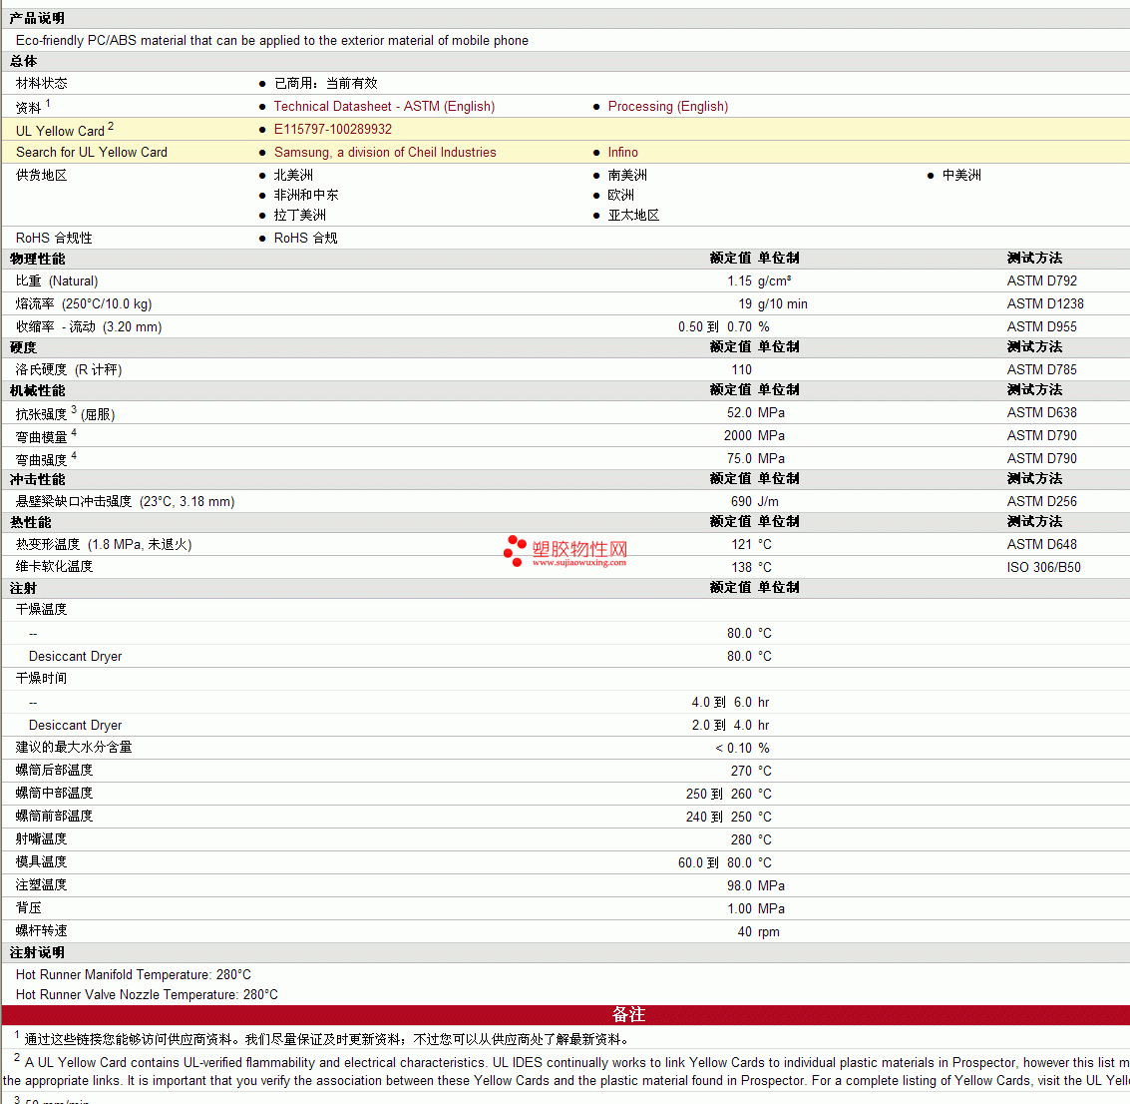
Task: Select 模具温度 value 60.0 到 80.0 °C
Action: pos(724,863)
